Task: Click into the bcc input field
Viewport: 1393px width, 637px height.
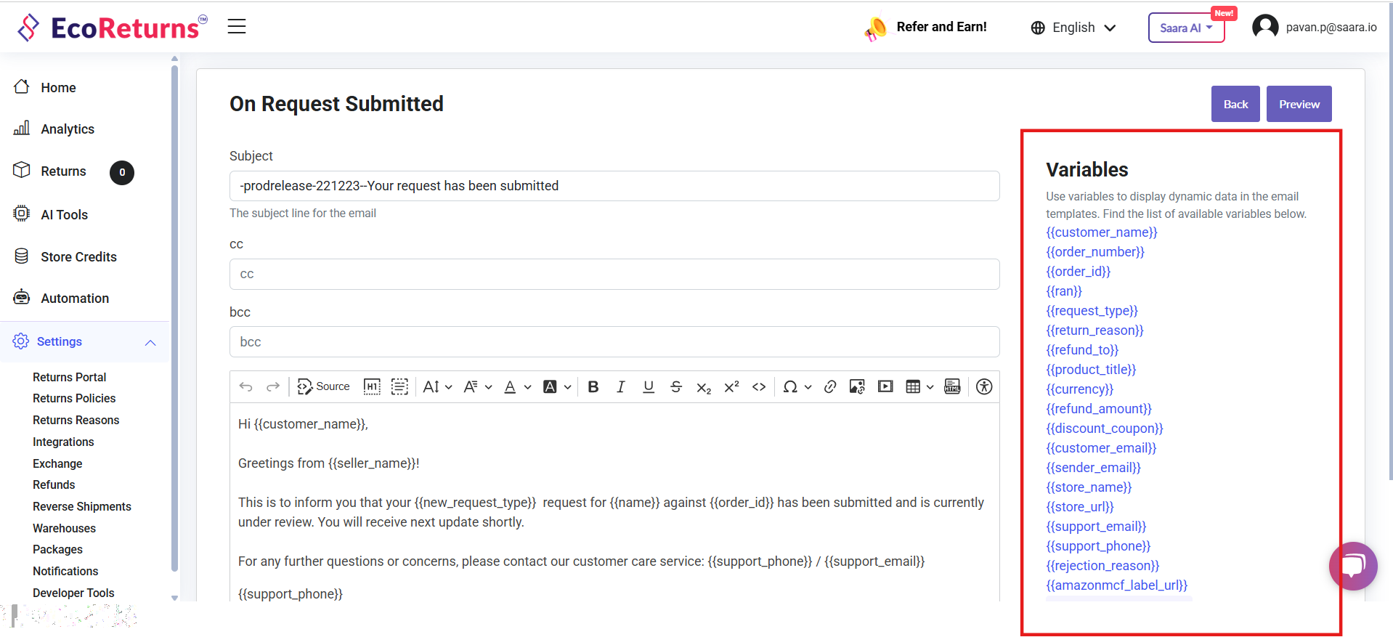Action: (x=614, y=342)
